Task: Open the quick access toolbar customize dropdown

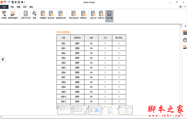Action: click(x=25, y=2)
